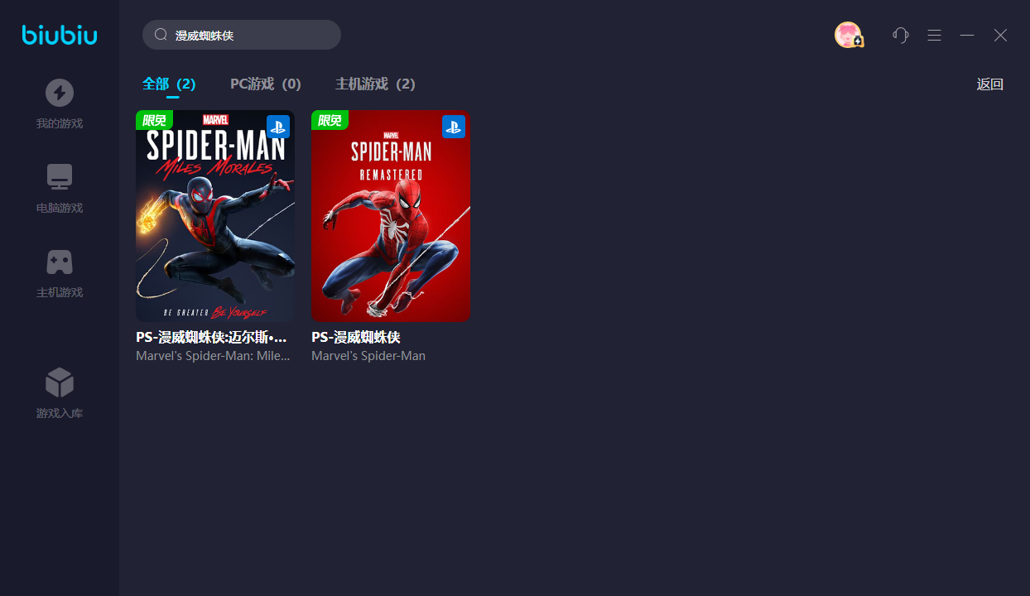This screenshot has height=596, width=1030.
Task: Click subtitle Marvel's Spider-Man
Action: 368,356
